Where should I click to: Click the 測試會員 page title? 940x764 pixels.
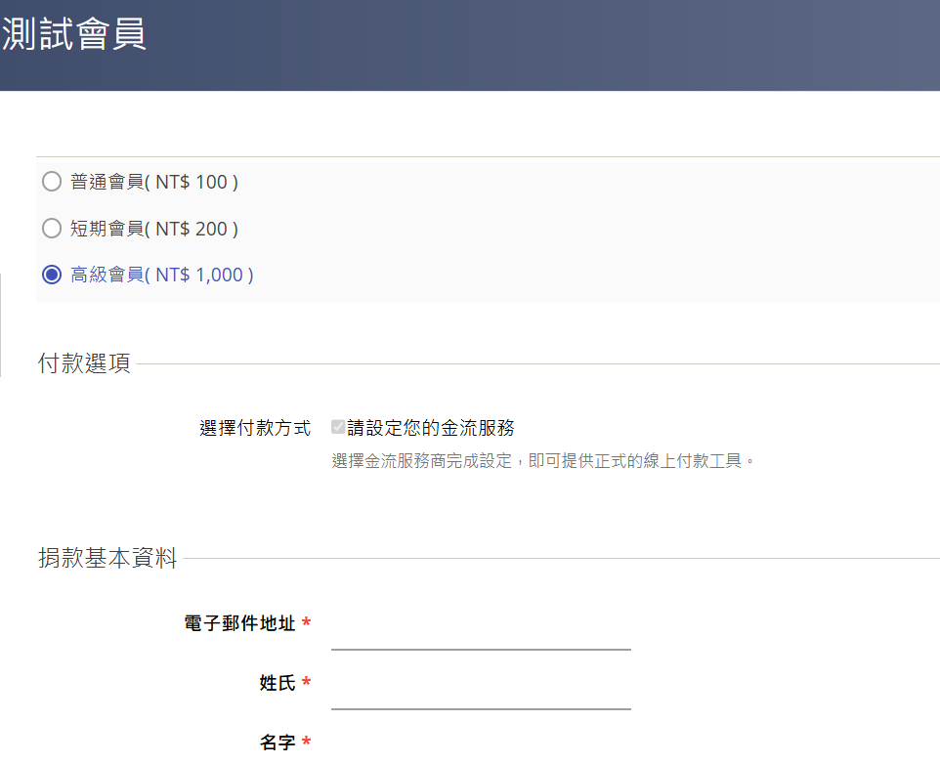pos(73,33)
